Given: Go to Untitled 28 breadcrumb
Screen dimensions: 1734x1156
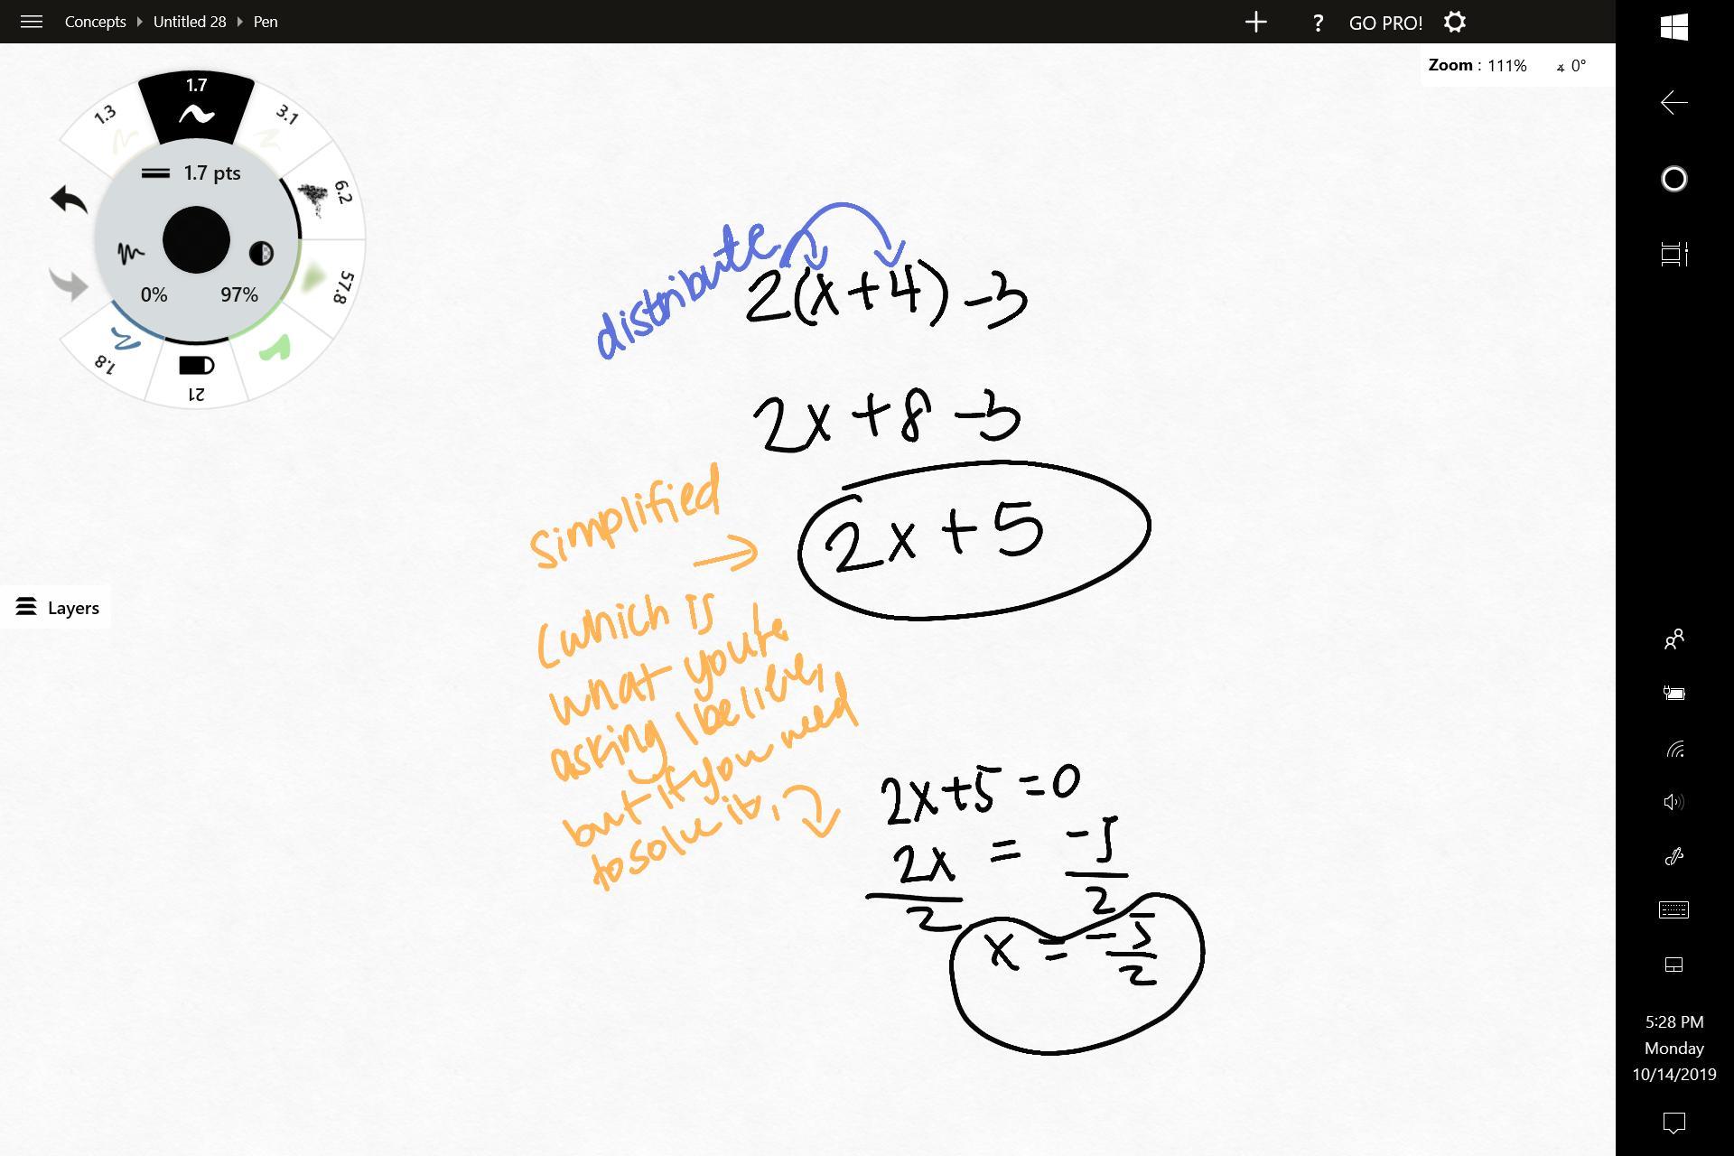Looking at the screenshot, I should pos(190,22).
